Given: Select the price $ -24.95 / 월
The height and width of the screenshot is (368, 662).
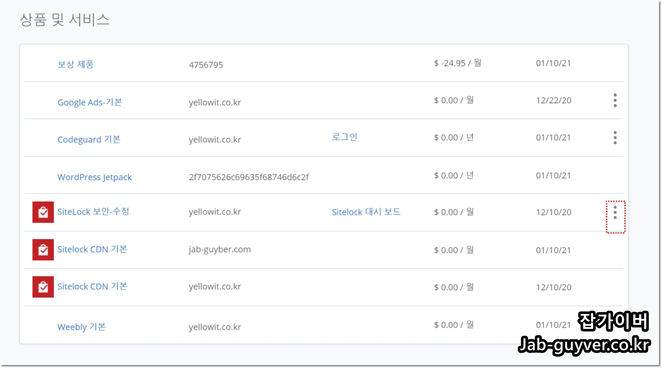Looking at the screenshot, I should [x=458, y=63].
